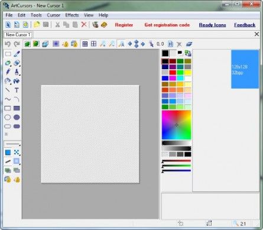Open the Help menu
The height and width of the screenshot is (230, 263).
103,15
